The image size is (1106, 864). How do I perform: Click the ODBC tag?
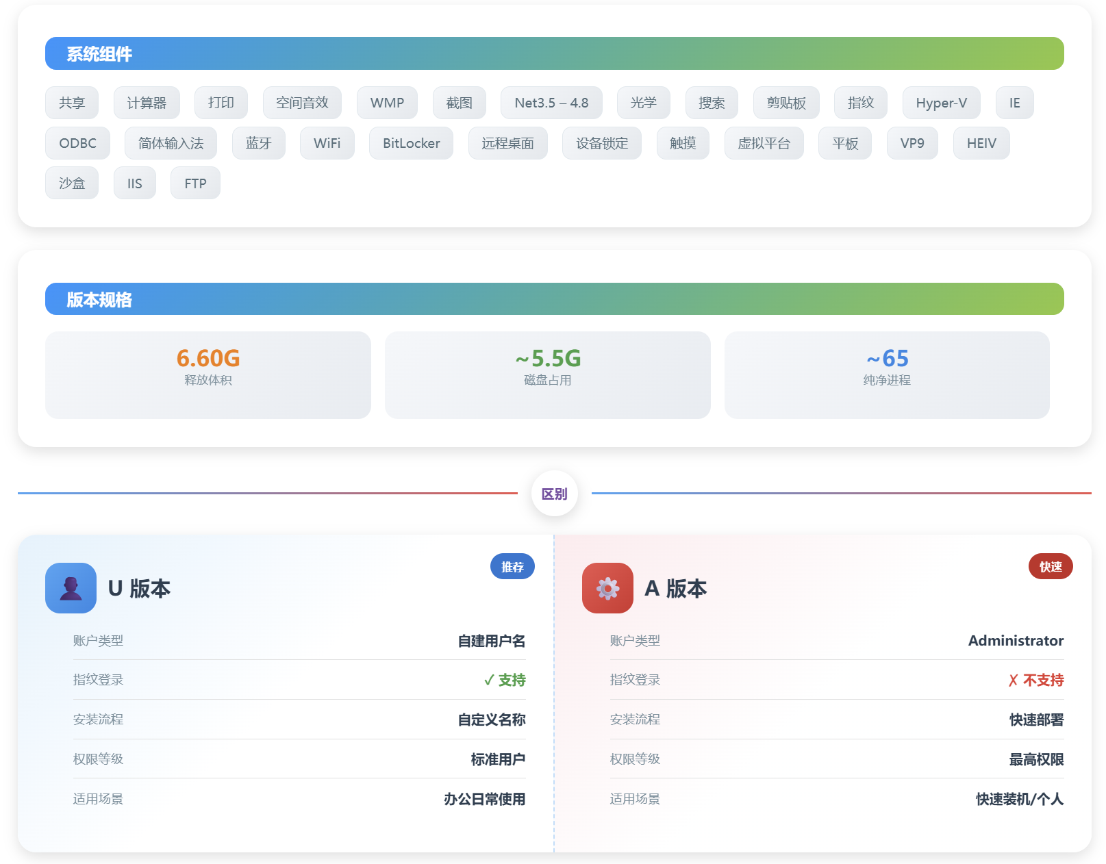[77, 143]
